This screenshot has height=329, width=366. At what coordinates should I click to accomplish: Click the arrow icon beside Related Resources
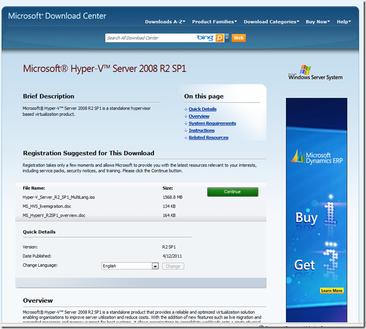click(x=186, y=137)
